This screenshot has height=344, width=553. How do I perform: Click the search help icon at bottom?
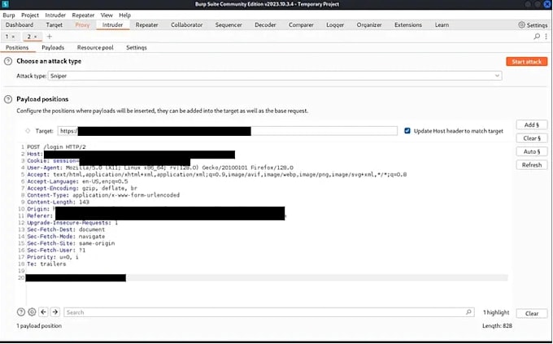(21, 312)
